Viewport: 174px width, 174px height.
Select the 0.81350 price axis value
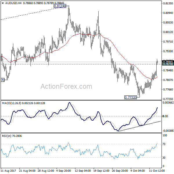pos(168,3)
